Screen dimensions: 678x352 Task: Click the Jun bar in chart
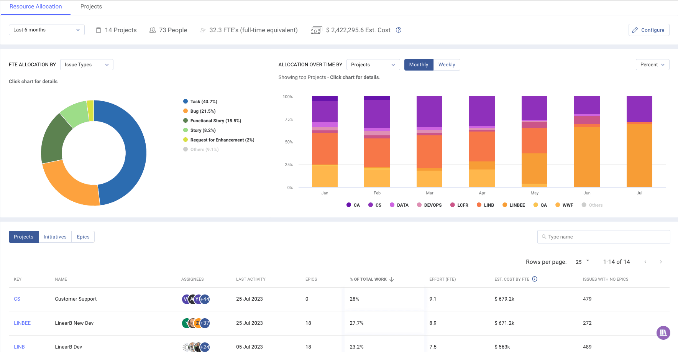(587, 142)
